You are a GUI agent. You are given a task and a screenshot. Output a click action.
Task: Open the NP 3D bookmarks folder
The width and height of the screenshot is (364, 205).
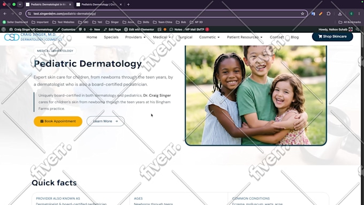196,22
